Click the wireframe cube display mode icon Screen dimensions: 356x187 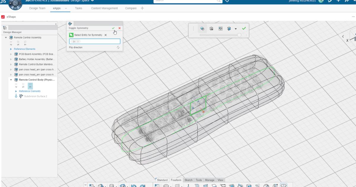[212, 29]
